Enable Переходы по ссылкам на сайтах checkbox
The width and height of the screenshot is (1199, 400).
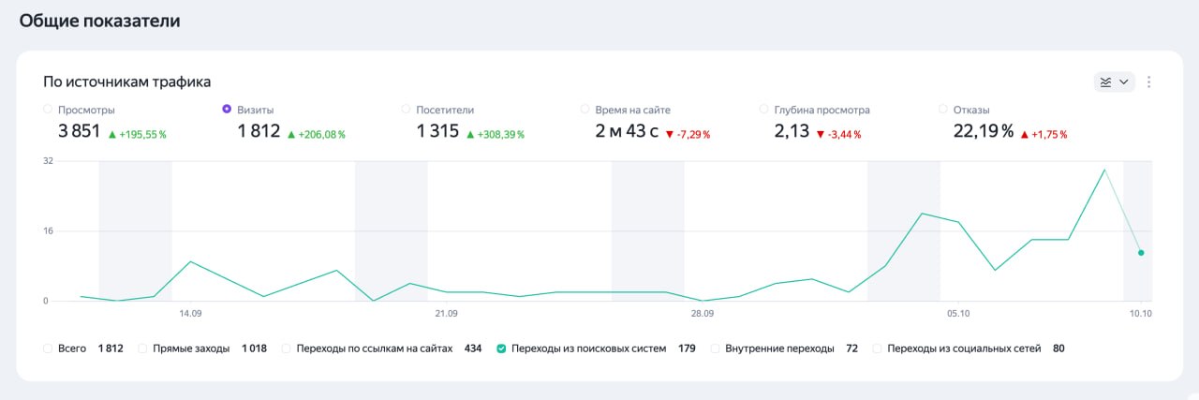(x=287, y=348)
